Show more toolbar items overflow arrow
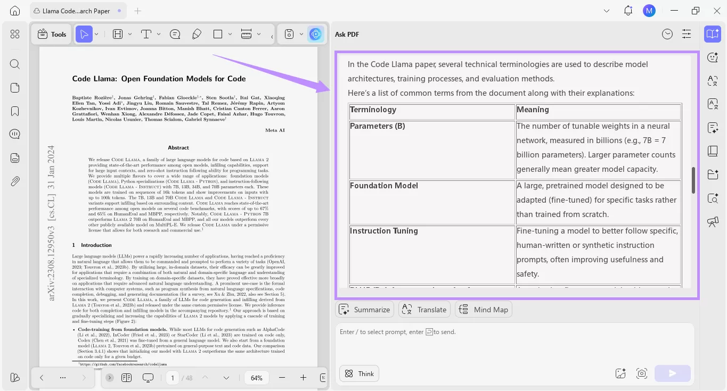 [x=273, y=36]
